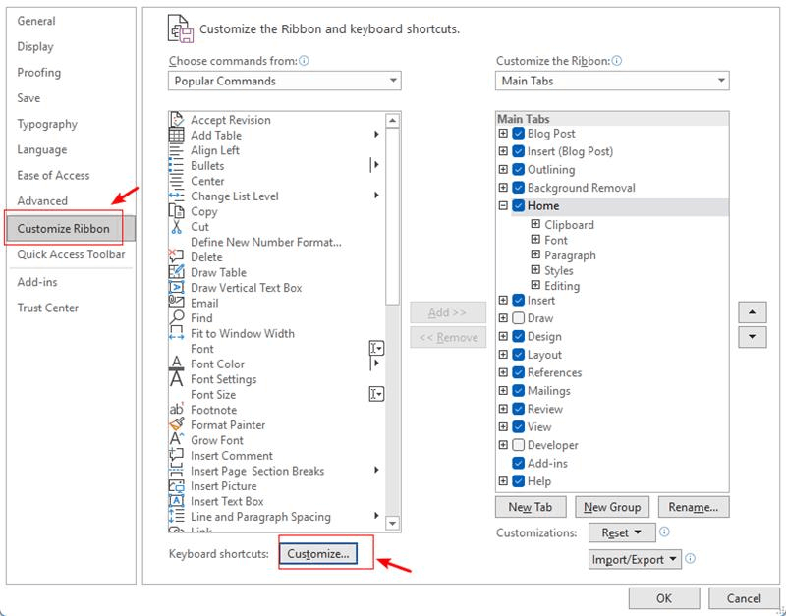
Task: Select the Font Settings icon
Action: pos(177,379)
